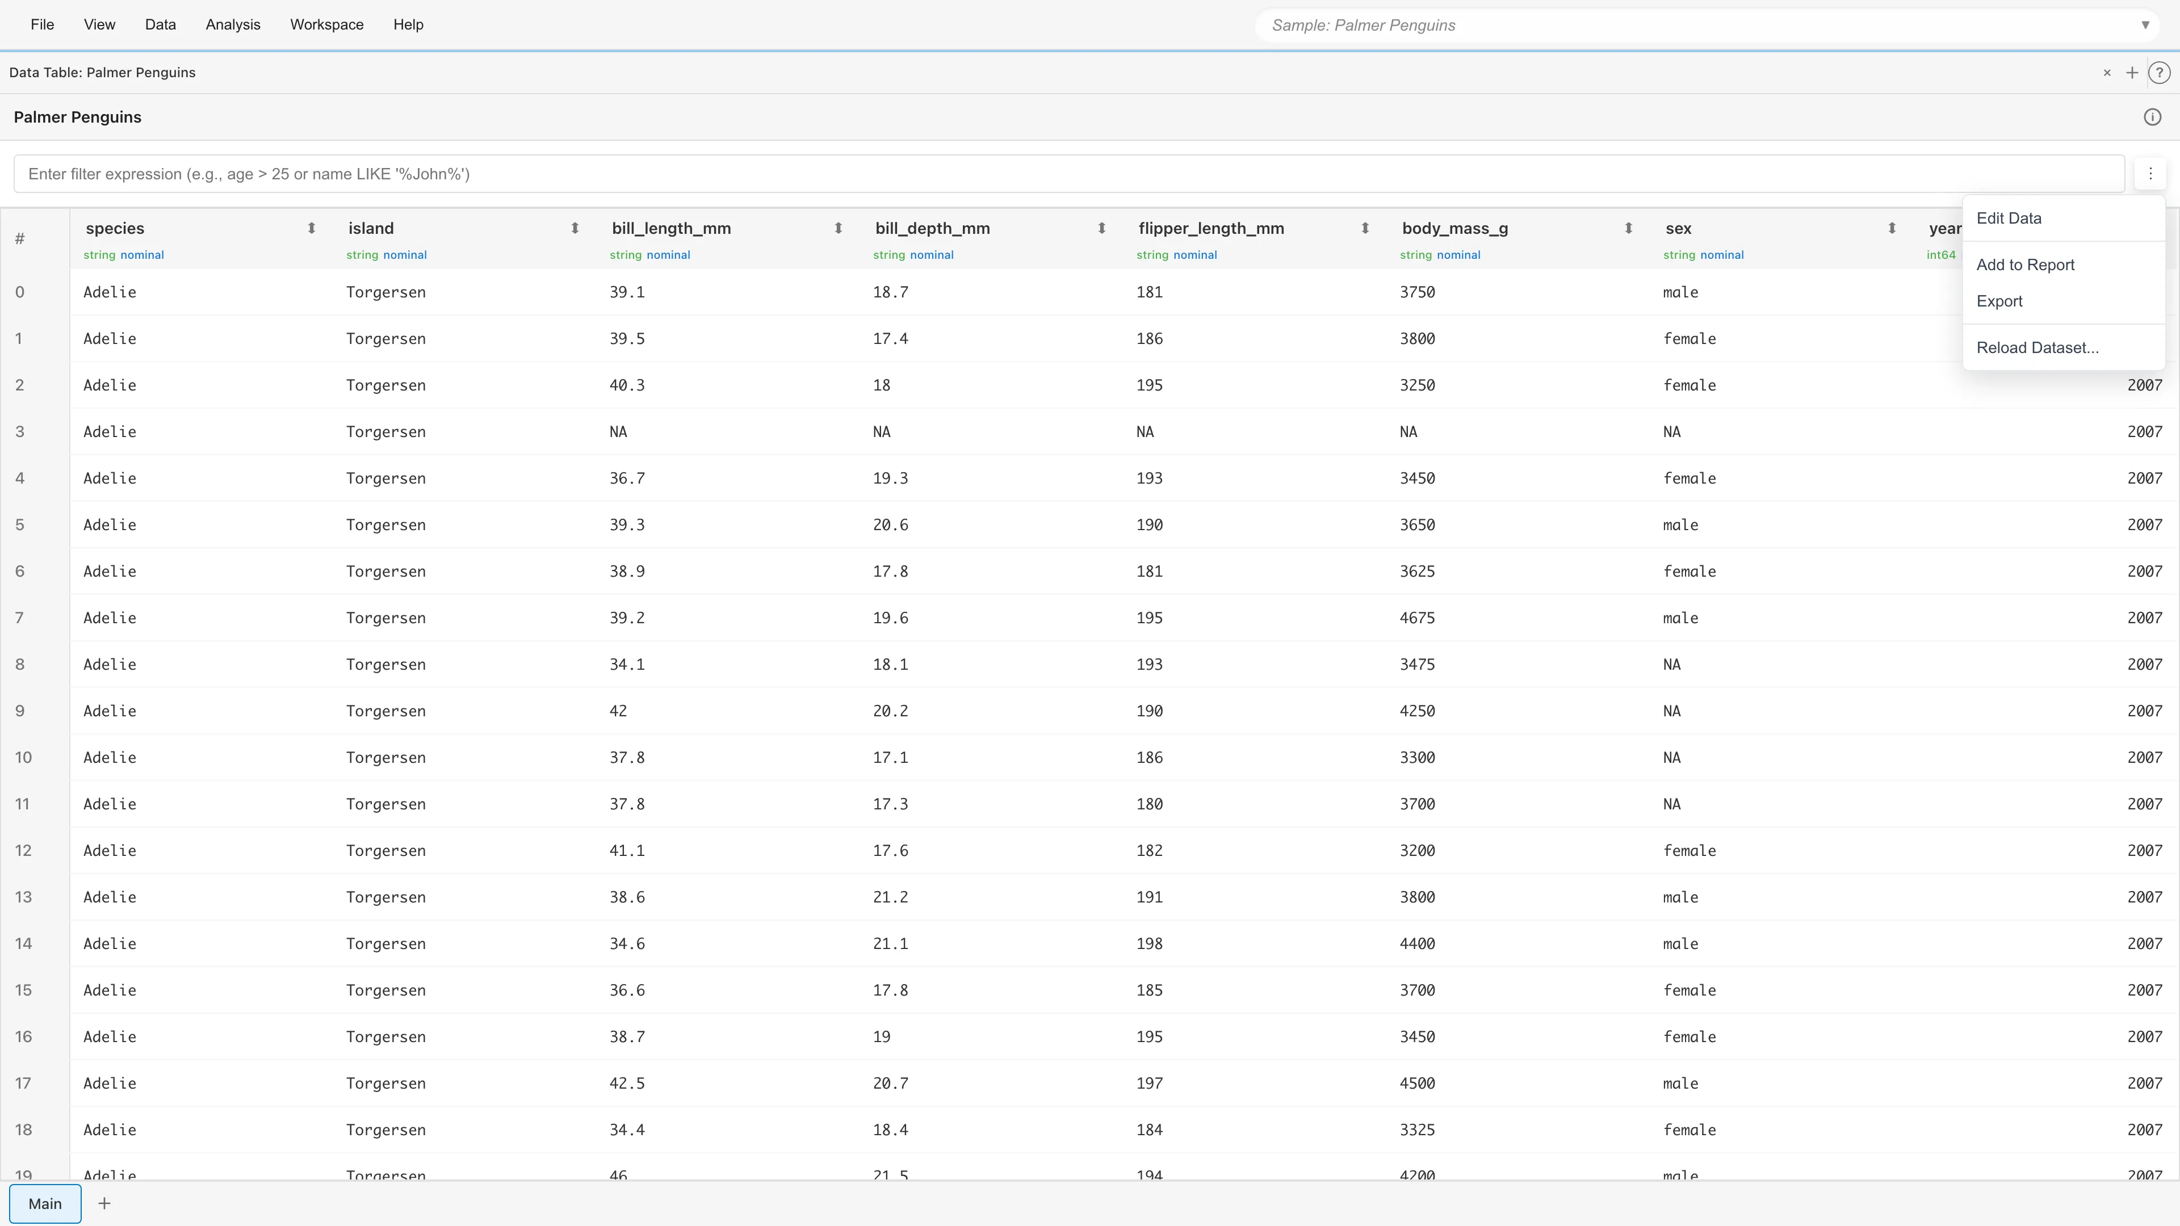
Task: Switch to the Main workspace tab
Action: coord(45,1203)
